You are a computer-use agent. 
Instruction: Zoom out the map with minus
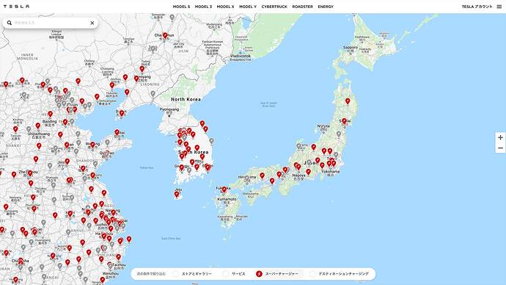[x=500, y=148]
